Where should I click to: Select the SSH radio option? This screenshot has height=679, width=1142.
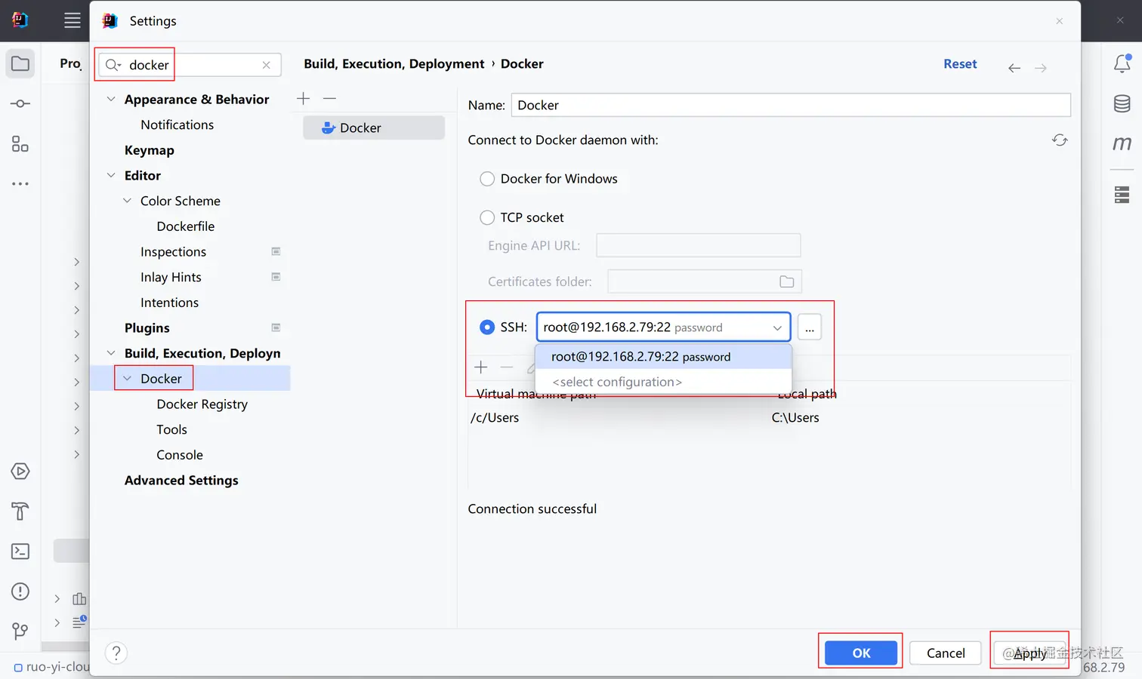coord(487,327)
